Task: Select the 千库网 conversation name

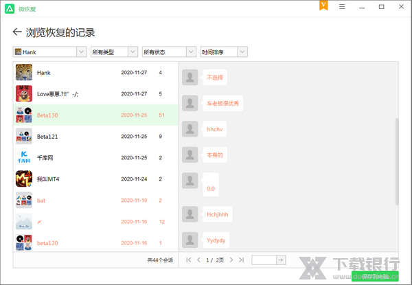Action: pos(45,158)
